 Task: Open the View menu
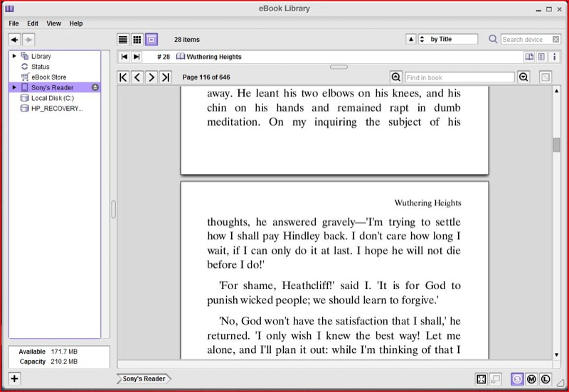(54, 23)
